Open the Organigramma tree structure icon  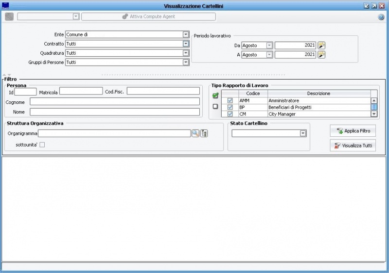(x=204, y=133)
